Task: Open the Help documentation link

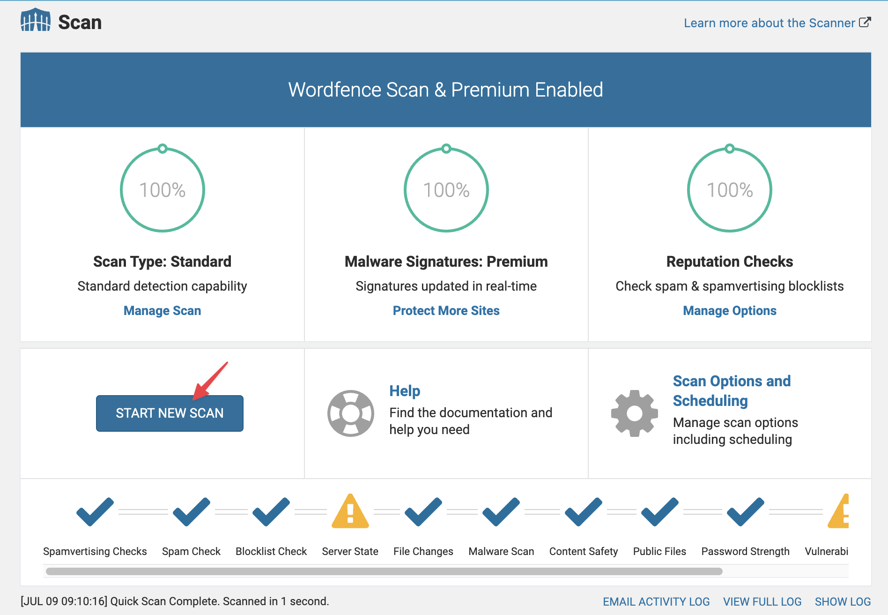Action: pyautogui.click(x=405, y=391)
